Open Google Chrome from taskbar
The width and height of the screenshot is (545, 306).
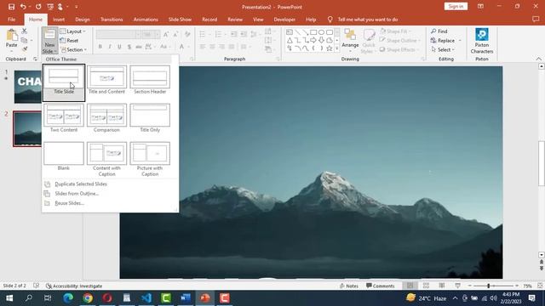pyautogui.click(x=88, y=298)
